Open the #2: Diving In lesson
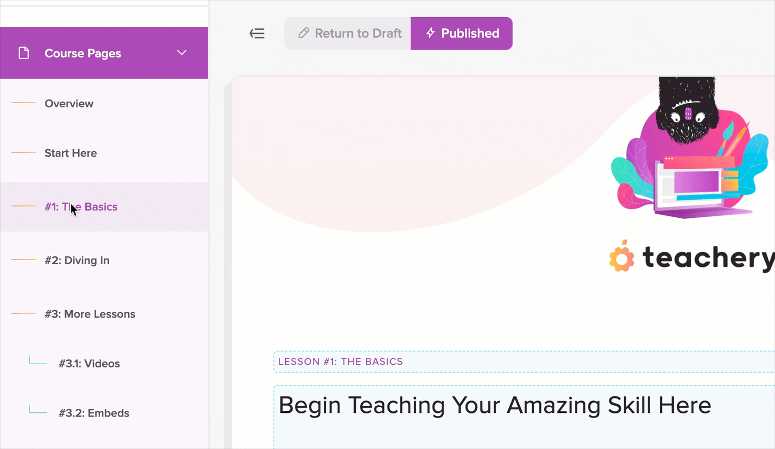 [x=104, y=261]
